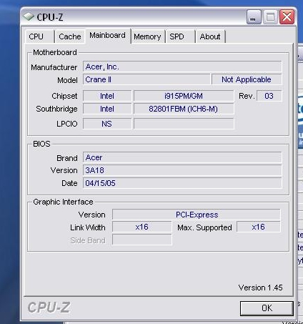Click the 'Manufacturer' label
Screen dimensions: 303x324
tap(54, 67)
